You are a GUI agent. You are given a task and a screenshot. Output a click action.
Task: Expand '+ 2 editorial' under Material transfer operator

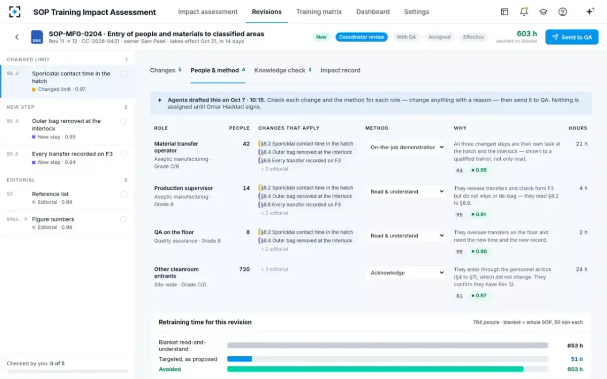(x=275, y=169)
